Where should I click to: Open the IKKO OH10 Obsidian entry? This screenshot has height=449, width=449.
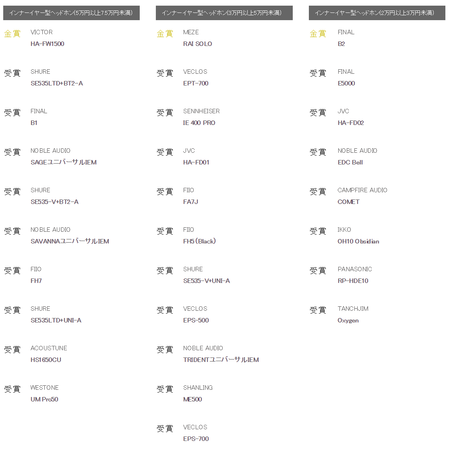pyautogui.click(x=358, y=241)
